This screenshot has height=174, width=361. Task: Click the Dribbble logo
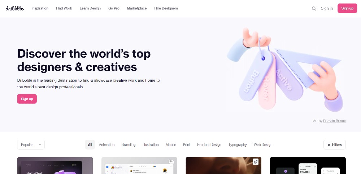coord(15,8)
